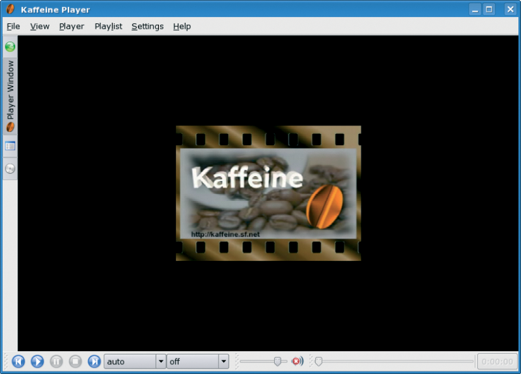Screen dimensions: 521x374
Task: Maximize the Kaffeine Player window
Action: pos(489,9)
